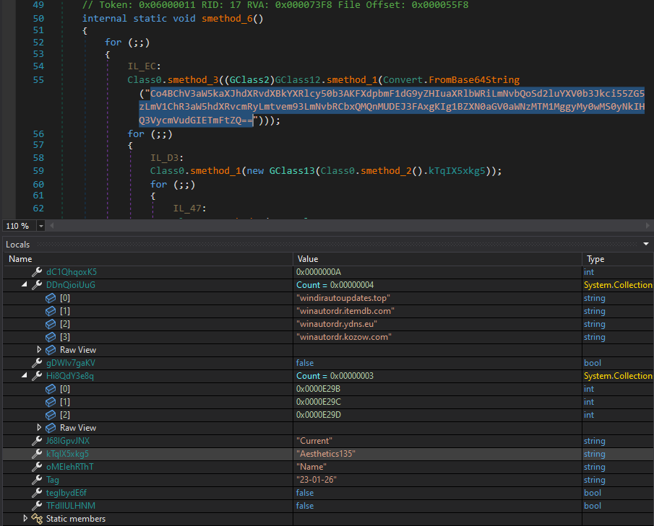Select the "winautordr.ydns.eu" value
This screenshot has width=654, height=526.
pos(337,323)
